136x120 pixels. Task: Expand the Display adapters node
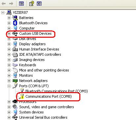(9, 44)
